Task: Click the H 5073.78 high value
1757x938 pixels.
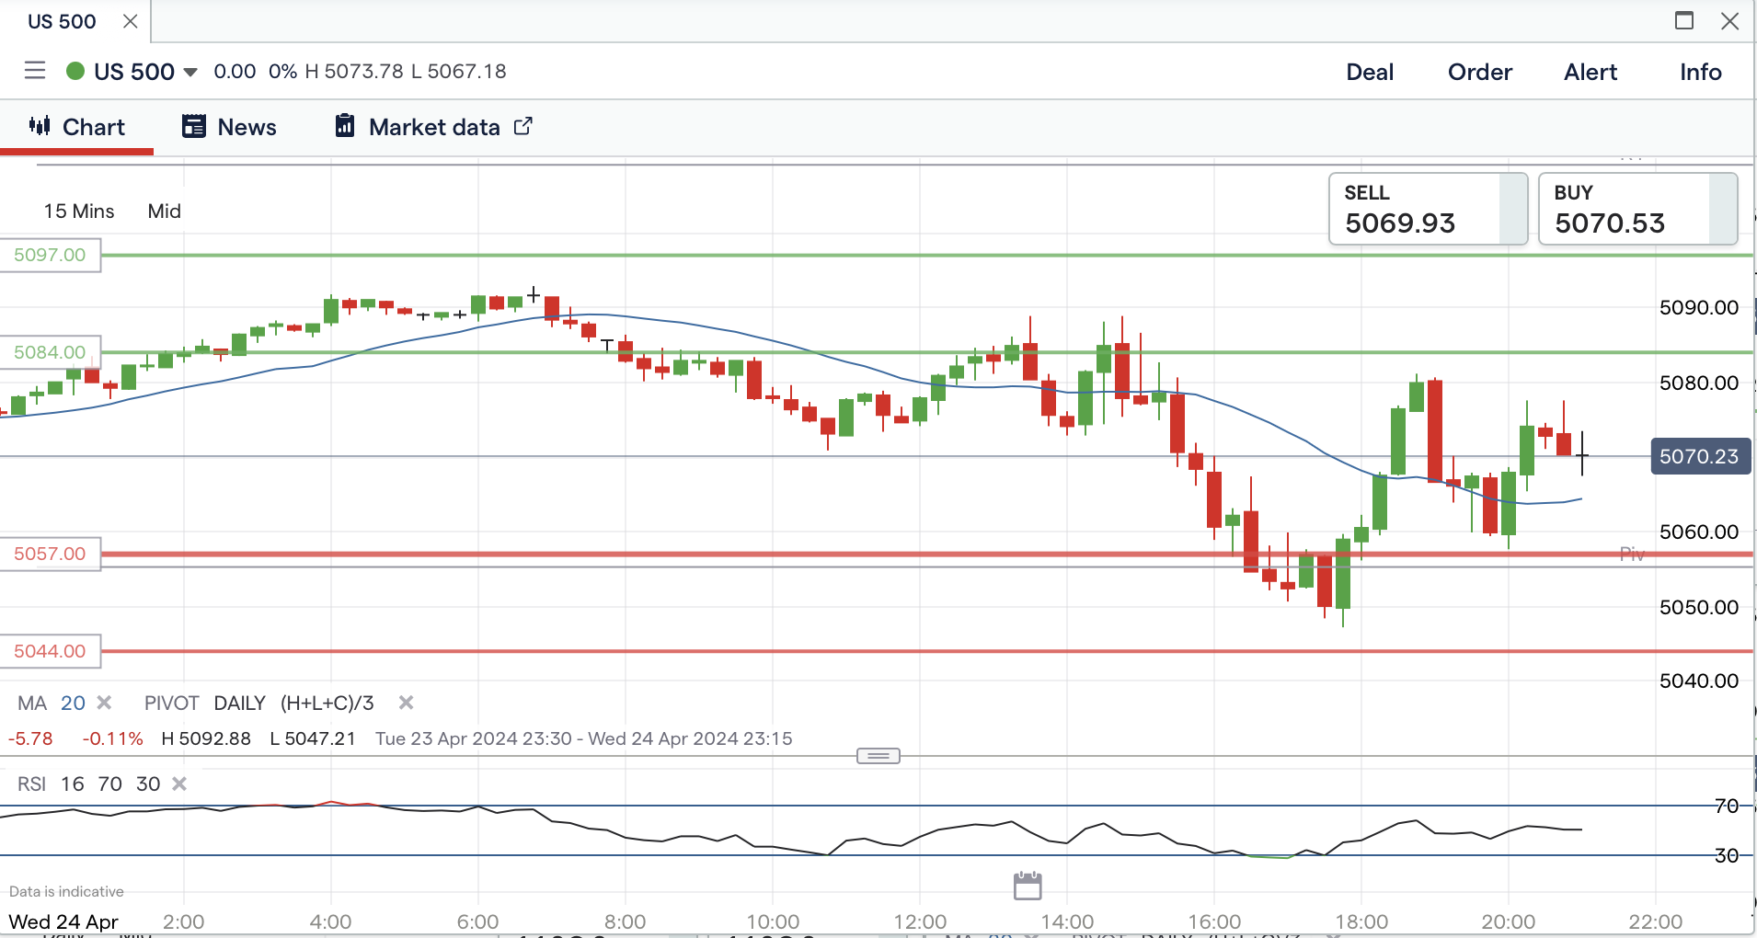Action: coord(354,72)
